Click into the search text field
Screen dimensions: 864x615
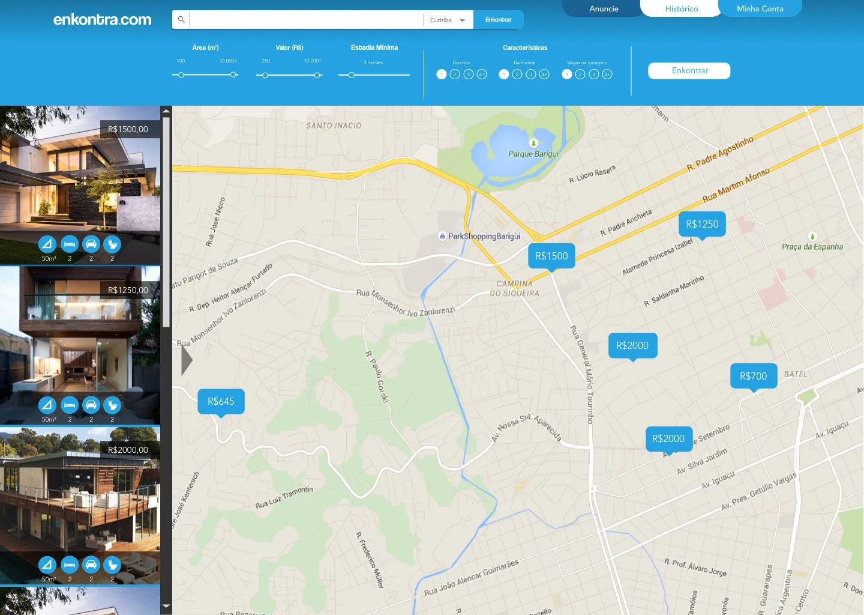pyautogui.click(x=307, y=20)
